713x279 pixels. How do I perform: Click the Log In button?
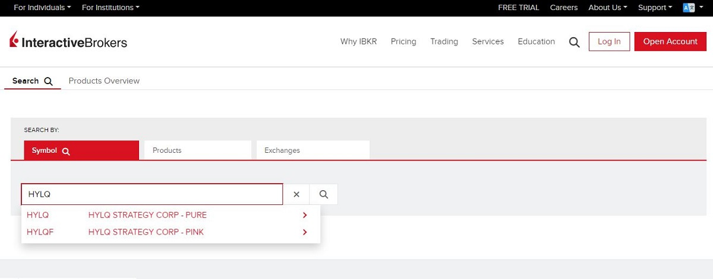(x=609, y=41)
